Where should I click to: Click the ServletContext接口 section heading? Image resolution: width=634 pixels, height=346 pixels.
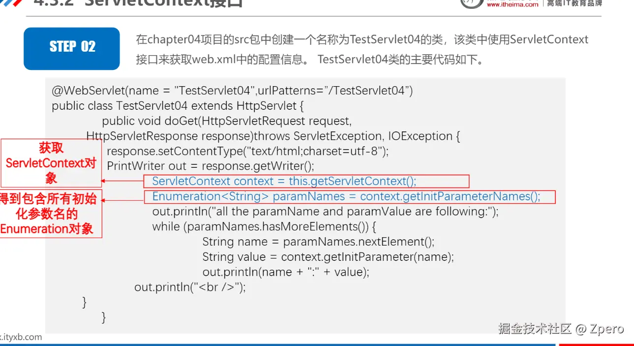pos(138,4)
